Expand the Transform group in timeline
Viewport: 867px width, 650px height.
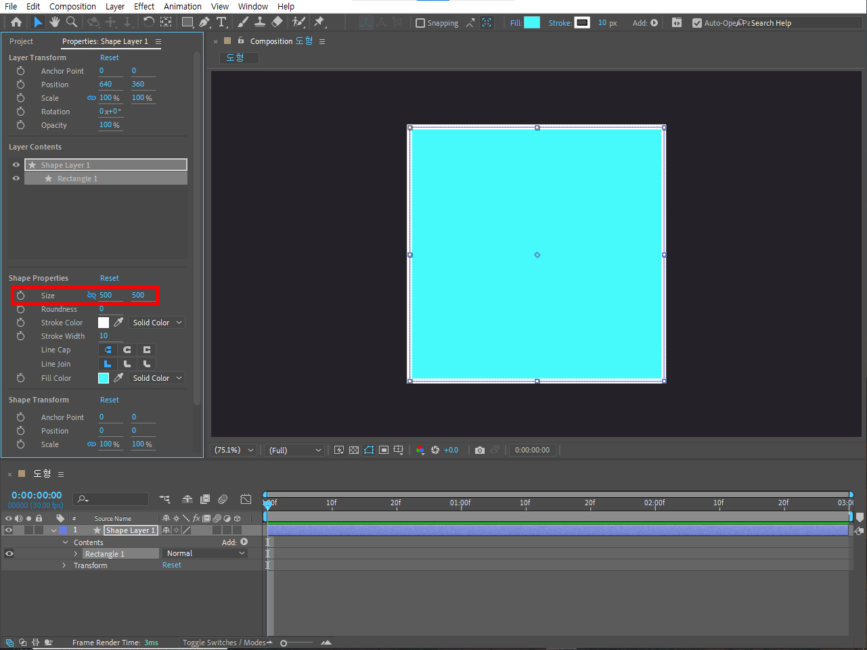pos(64,565)
